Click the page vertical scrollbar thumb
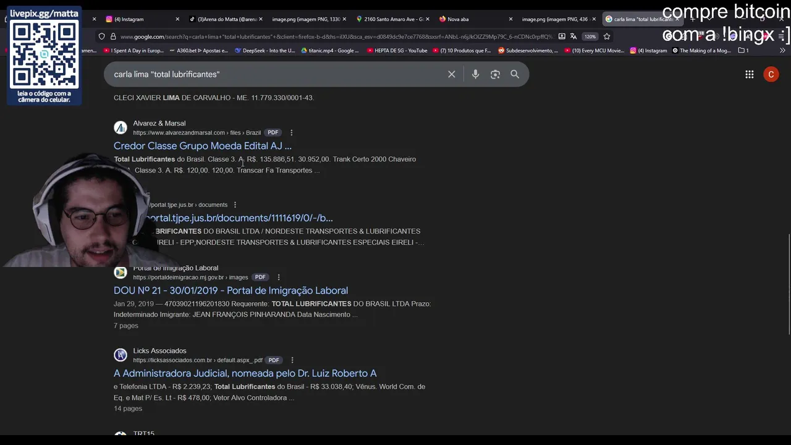Viewport: 791px width, 445px height. tap(789, 284)
